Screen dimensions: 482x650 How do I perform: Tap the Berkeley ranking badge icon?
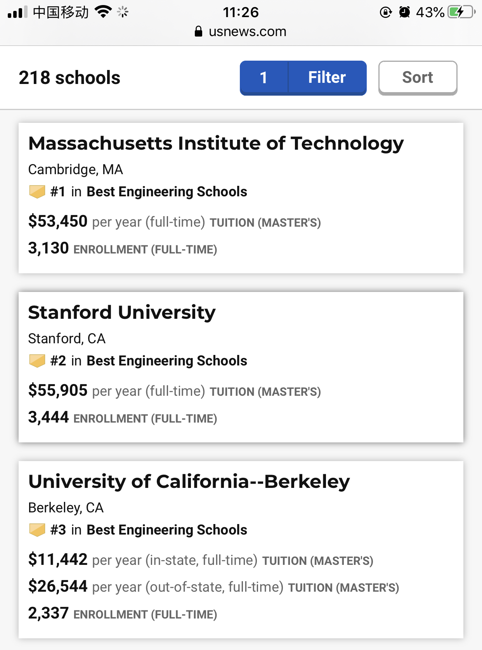pos(37,530)
